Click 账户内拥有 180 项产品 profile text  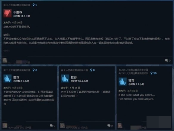pyautogui.click(x=20, y=128)
